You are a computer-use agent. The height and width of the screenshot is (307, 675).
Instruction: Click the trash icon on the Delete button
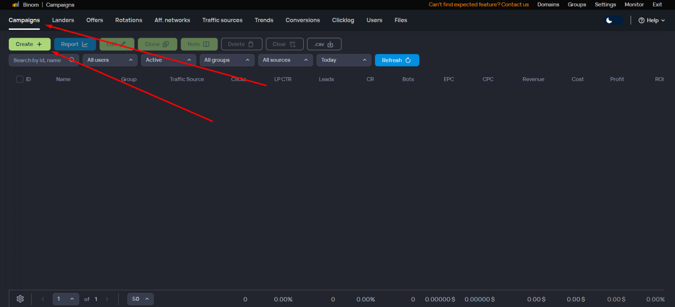click(251, 44)
